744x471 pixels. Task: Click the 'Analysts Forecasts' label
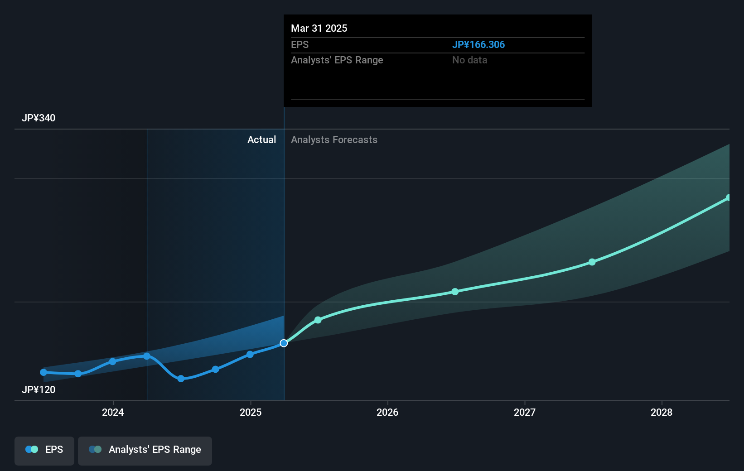tap(334, 139)
